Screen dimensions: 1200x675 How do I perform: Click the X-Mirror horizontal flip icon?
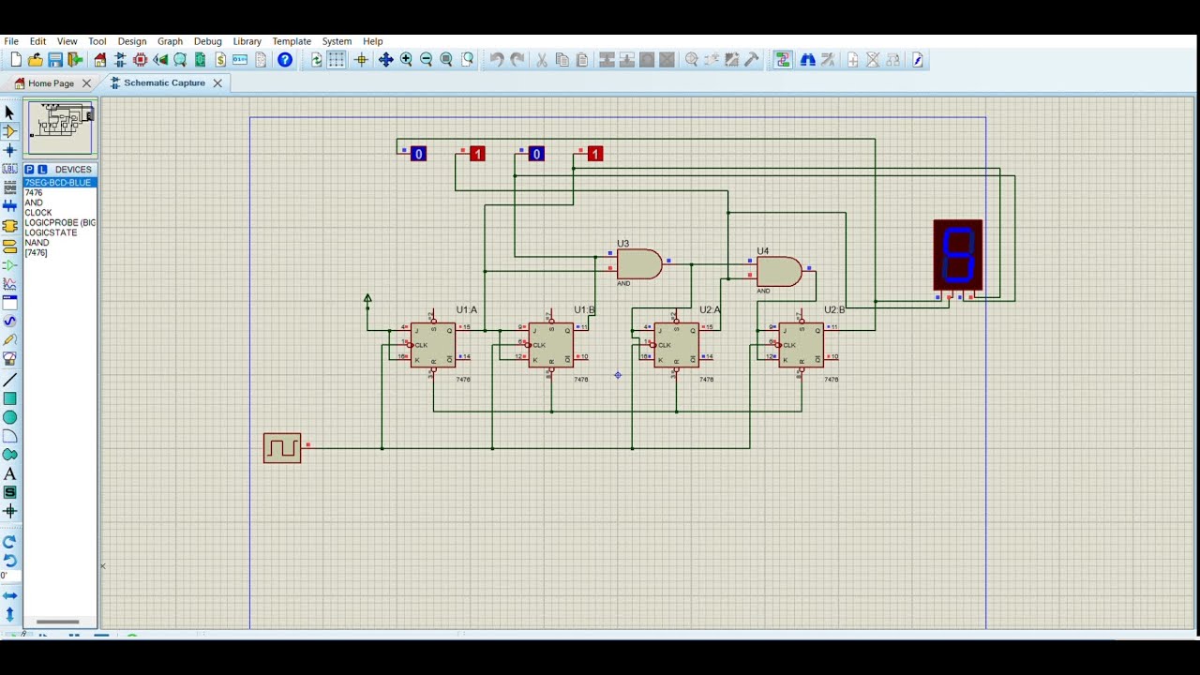click(x=9, y=595)
